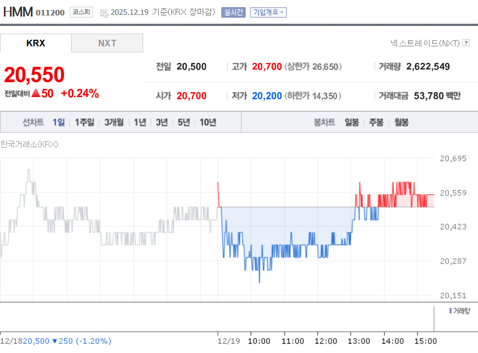Switch to the KRX tab
The height and width of the screenshot is (353, 478).
coord(36,43)
